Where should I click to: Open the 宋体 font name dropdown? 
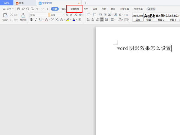click(40, 15)
